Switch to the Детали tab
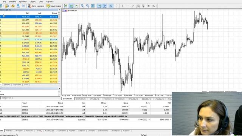The image size is (242, 136). tap(7, 85)
